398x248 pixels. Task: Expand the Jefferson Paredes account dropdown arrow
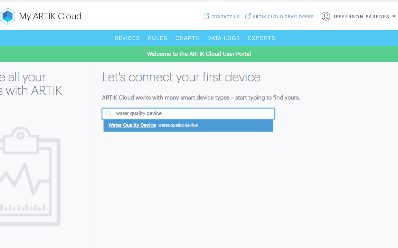[394, 17]
